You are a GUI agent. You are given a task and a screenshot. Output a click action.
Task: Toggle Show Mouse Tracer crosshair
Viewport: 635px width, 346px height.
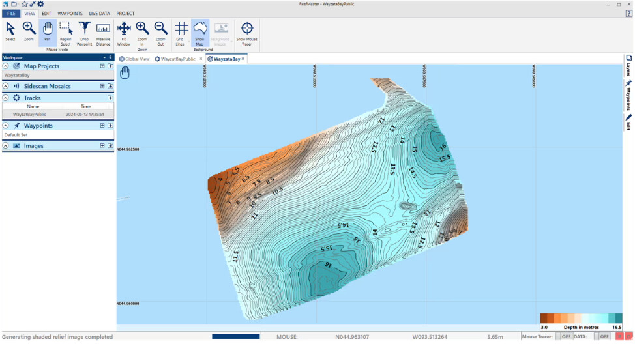click(246, 33)
